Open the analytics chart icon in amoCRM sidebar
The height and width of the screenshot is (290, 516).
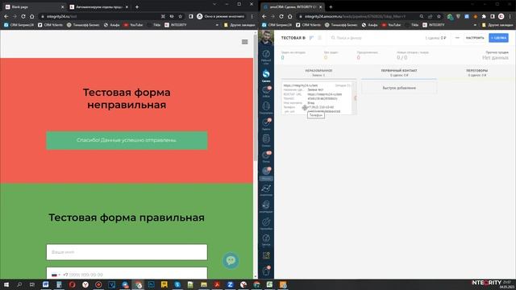[266, 190]
